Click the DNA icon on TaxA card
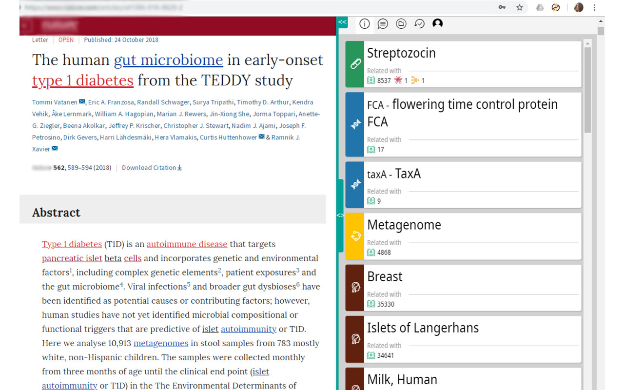 [x=355, y=185]
